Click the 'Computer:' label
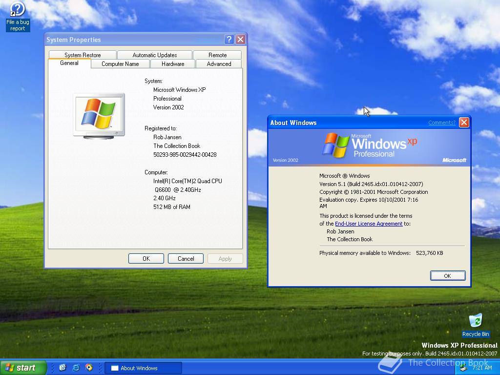Screen dimensions: 500x375 click(x=156, y=172)
